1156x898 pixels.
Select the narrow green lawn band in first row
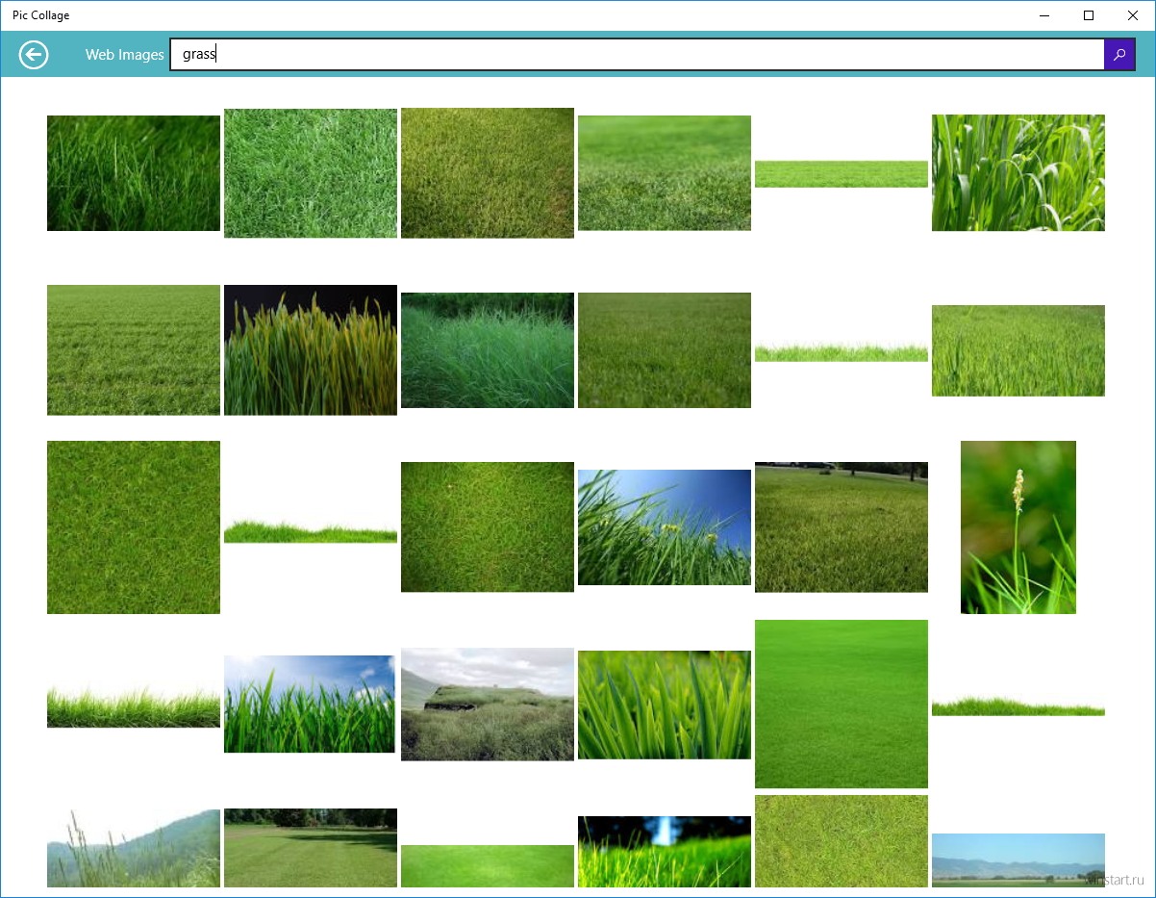tap(842, 174)
